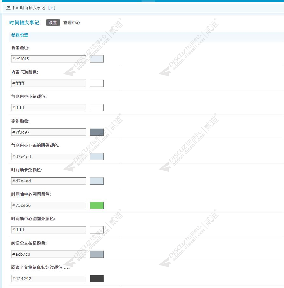The width and height of the screenshot is (284, 288).
Task: Open color swatch for 背景颜色
Action: [x=97, y=59]
